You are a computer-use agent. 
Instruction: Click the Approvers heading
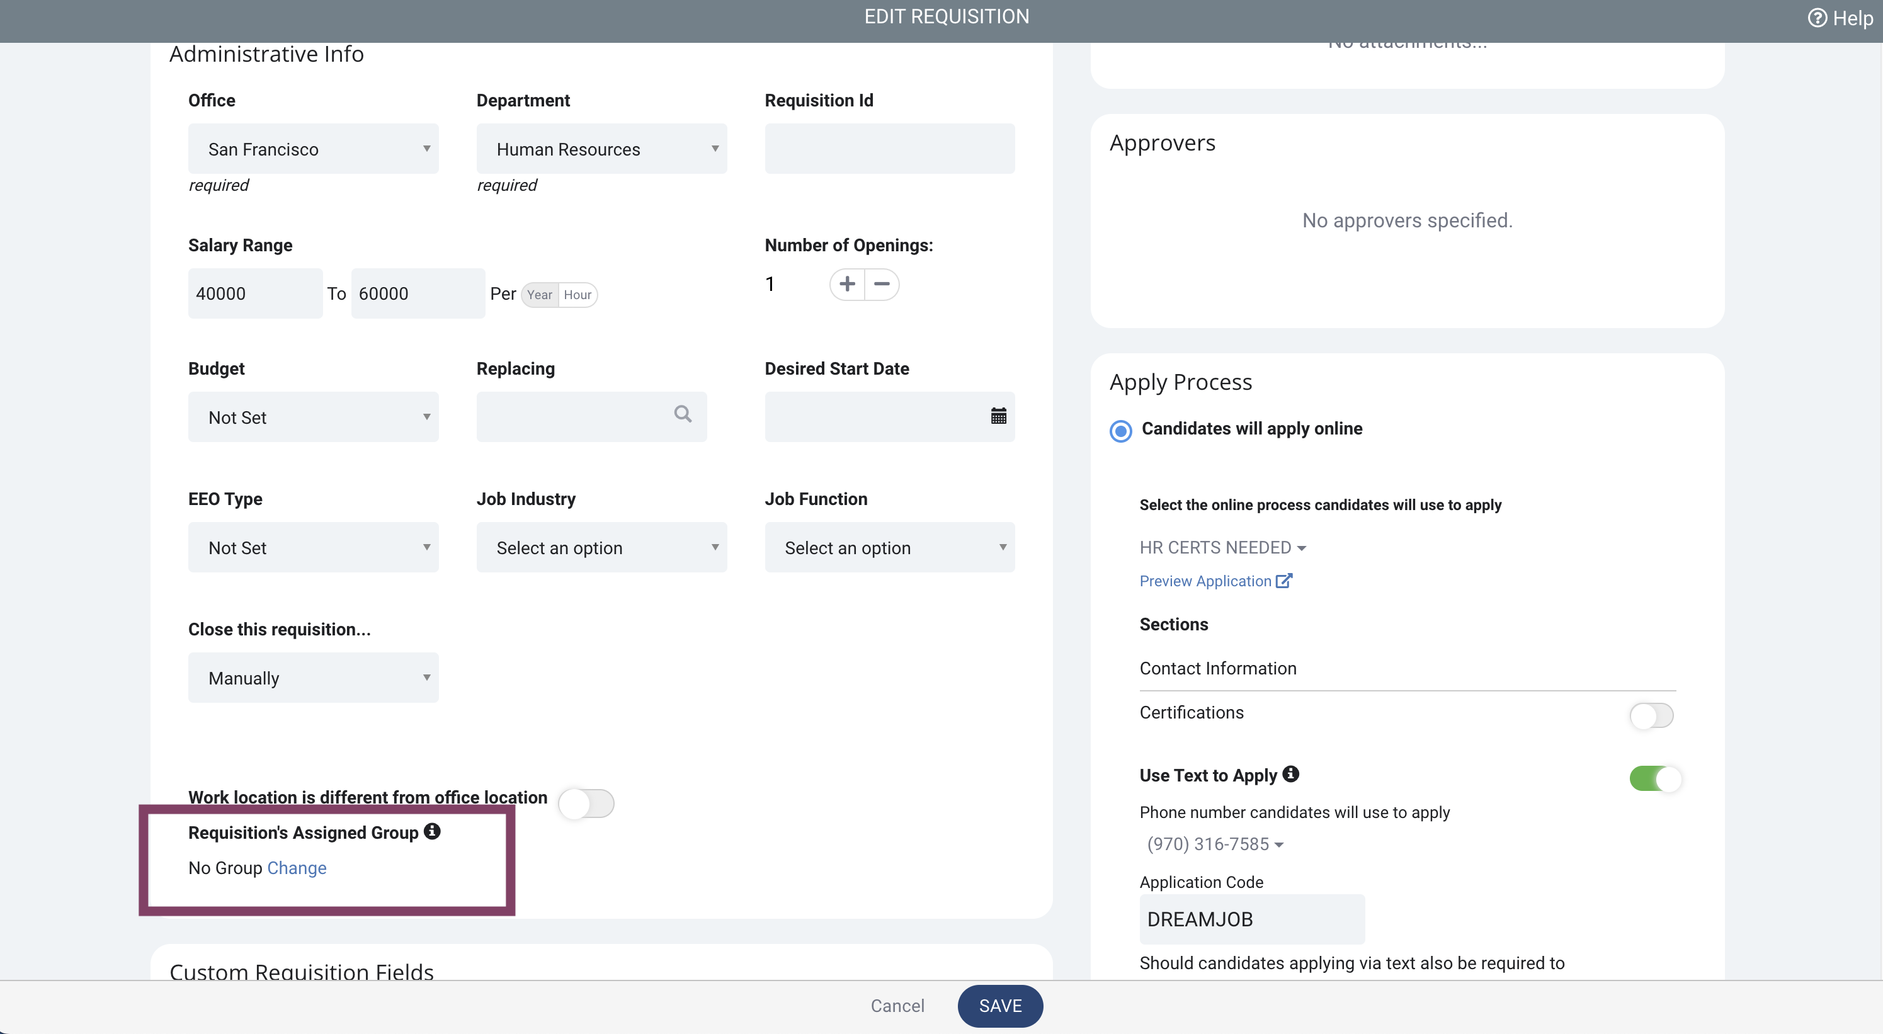[x=1163, y=142]
